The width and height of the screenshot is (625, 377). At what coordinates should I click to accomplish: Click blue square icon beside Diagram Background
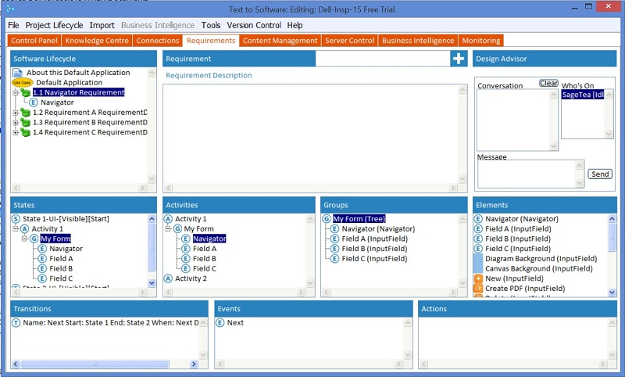pos(478,259)
